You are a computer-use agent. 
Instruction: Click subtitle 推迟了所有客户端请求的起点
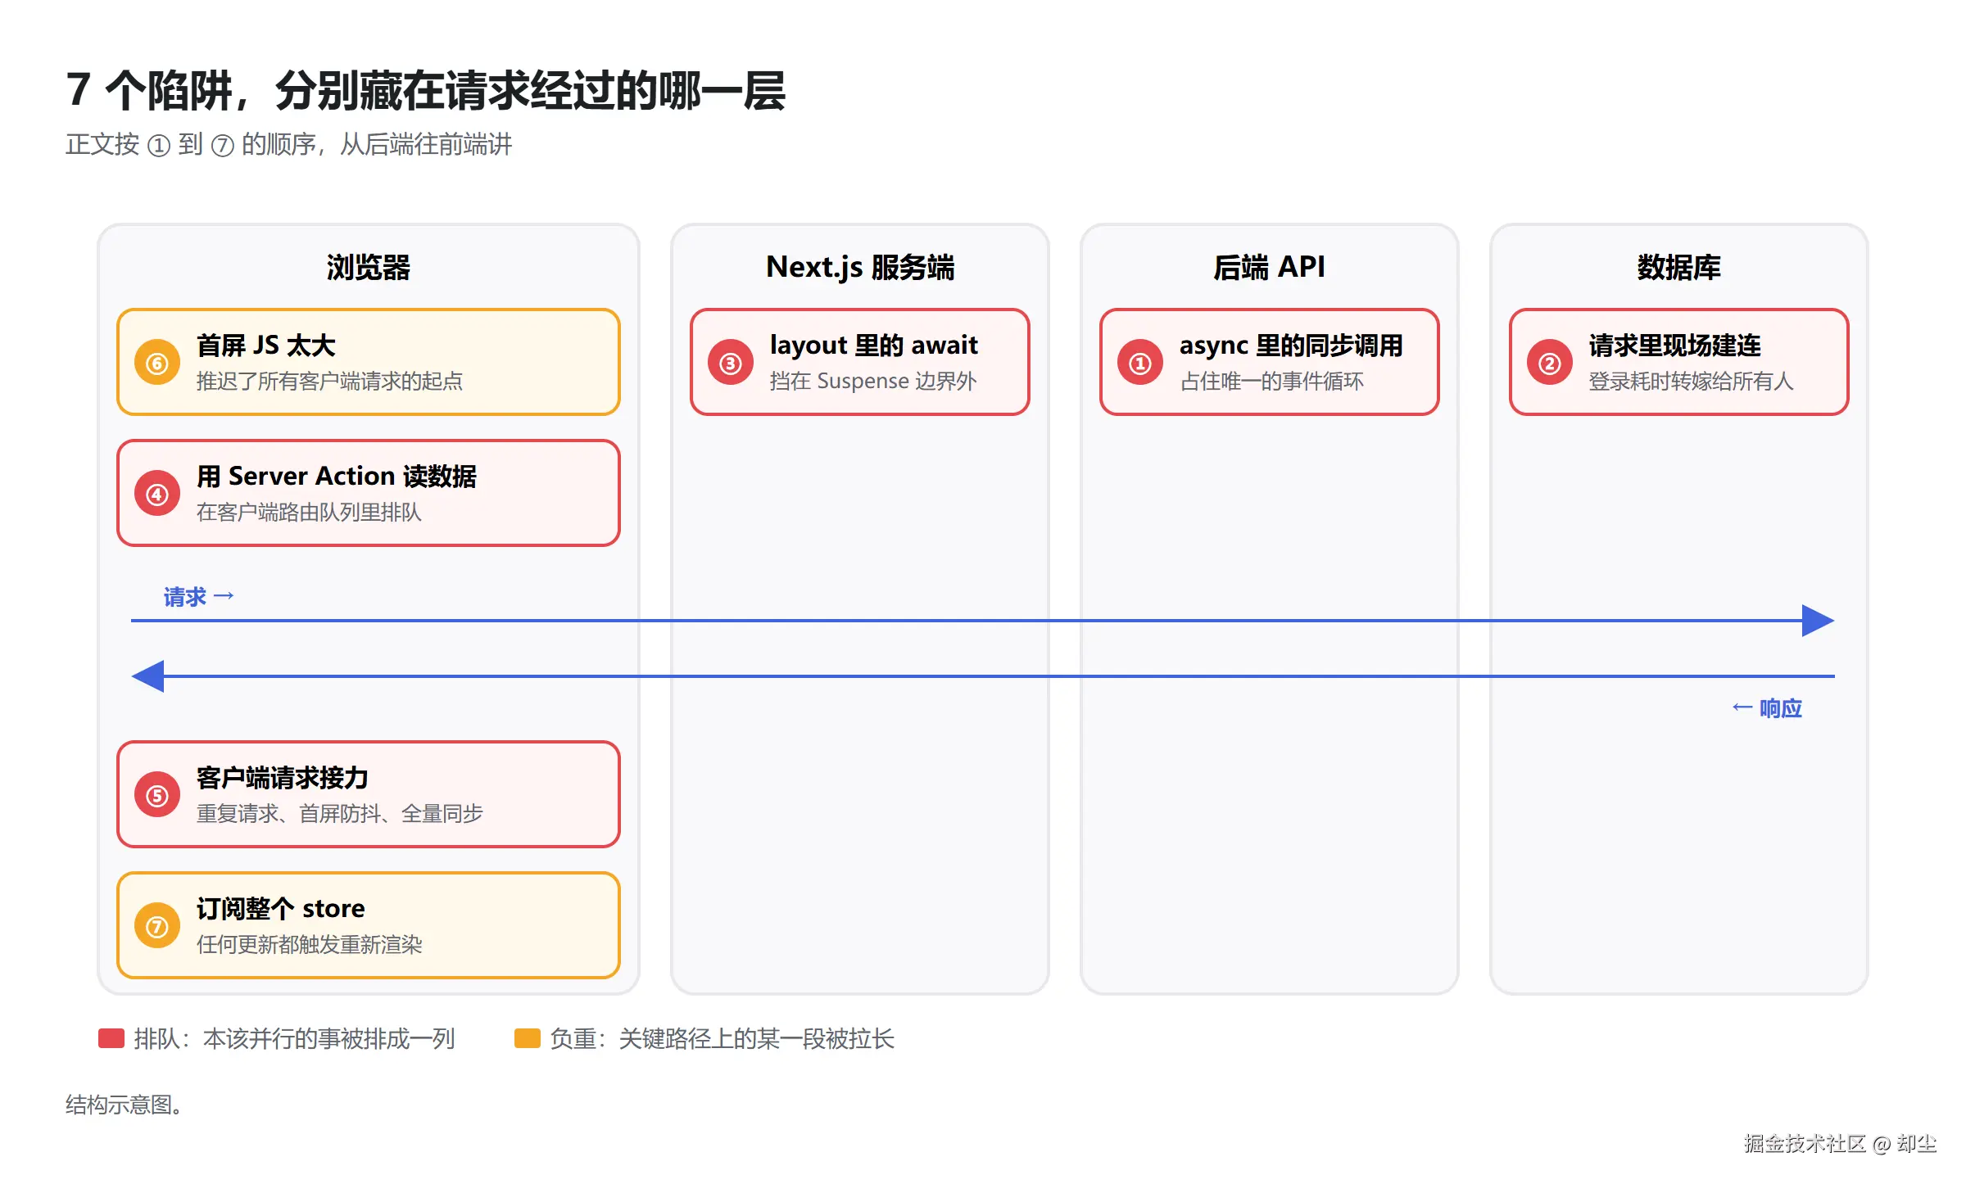[329, 382]
